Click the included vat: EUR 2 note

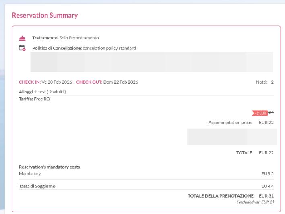(x=255, y=202)
